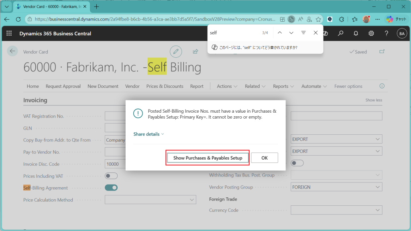Click the pencil edit icon
This screenshot has height=231, width=411.
175,51
